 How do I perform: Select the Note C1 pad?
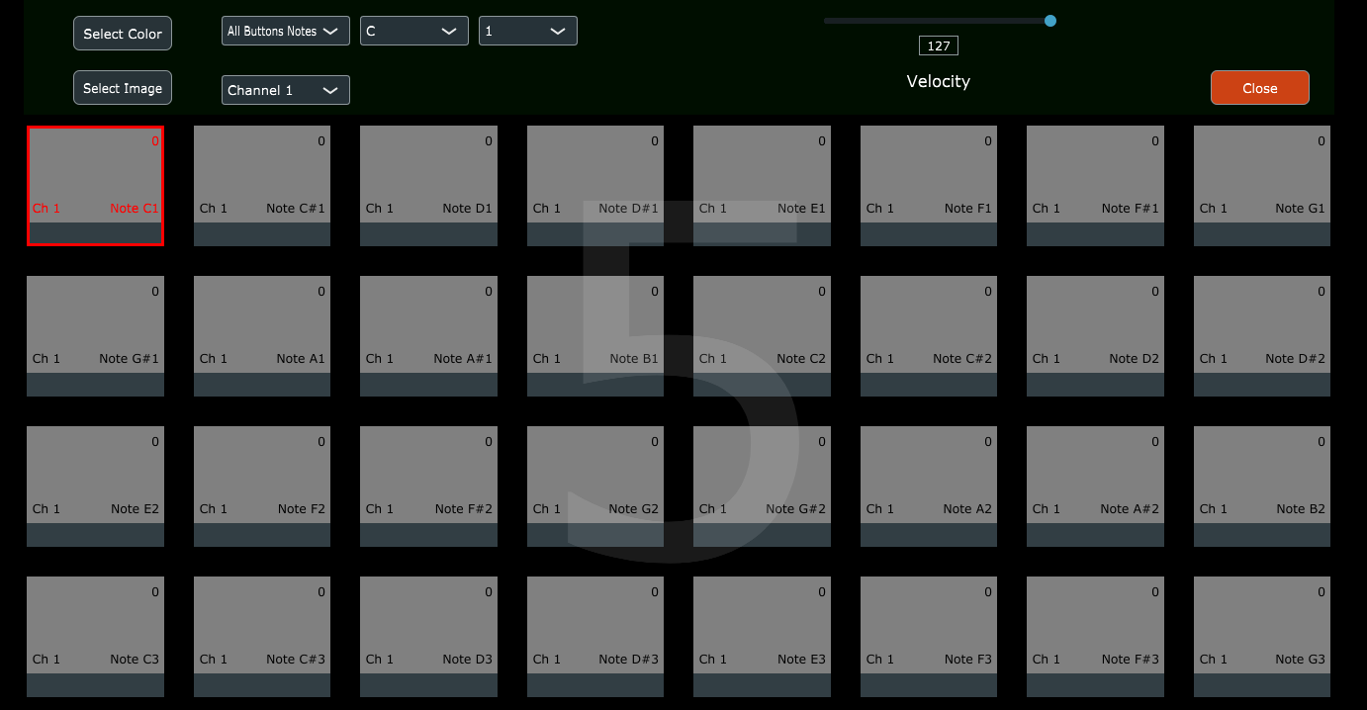[x=95, y=186]
